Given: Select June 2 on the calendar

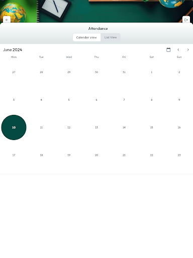Looking at the screenshot, I should point(179,72).
